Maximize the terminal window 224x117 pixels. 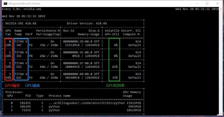[x=207, y=3]
